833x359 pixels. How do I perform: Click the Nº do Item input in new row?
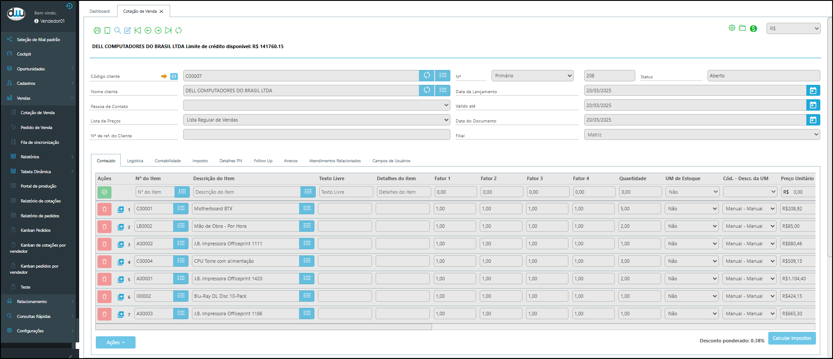click(155, 192)
